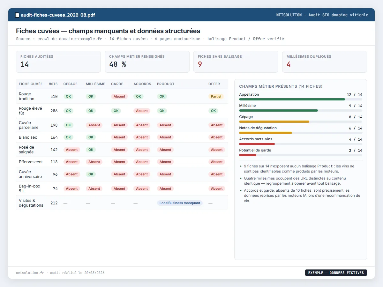Select the Visites & dégustations row name
The width and height of the screenshot is (383, 287).
point(31,203)
